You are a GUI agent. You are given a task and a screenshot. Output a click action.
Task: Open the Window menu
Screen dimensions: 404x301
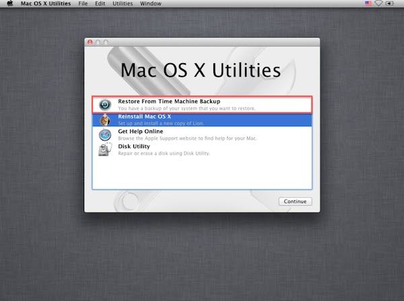click(151, 3)
